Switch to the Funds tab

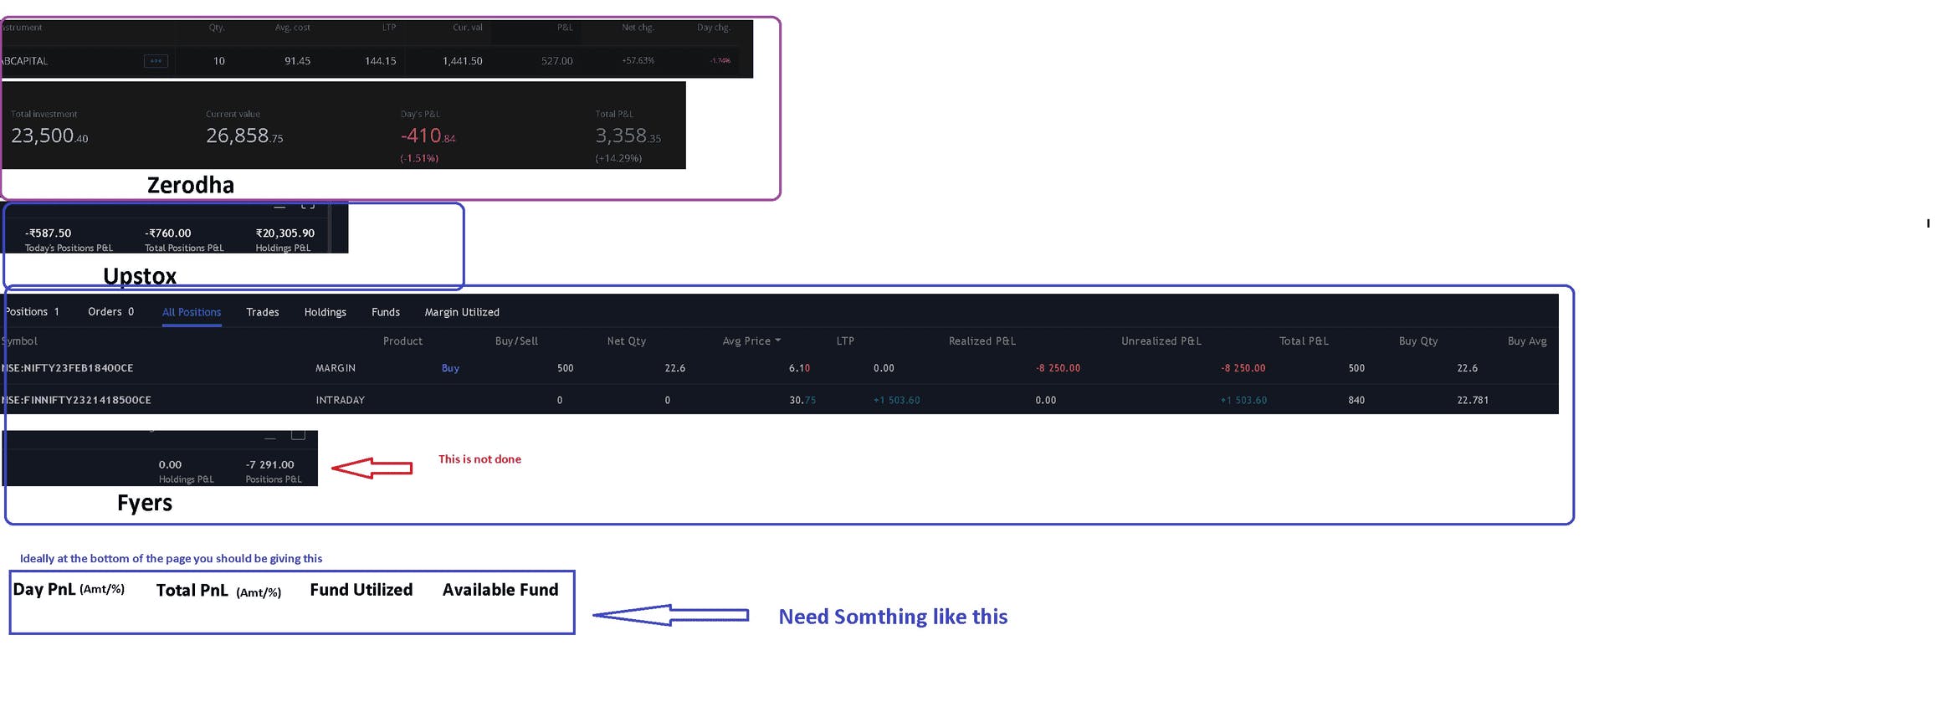[x=386, y=312]
